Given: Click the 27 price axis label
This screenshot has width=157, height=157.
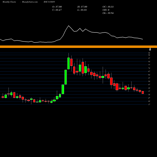Looking at the screenshot, I should 149,98.
